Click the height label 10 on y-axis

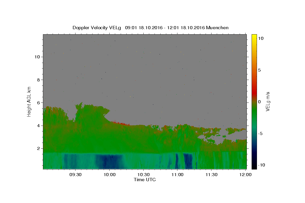(37, 57)
